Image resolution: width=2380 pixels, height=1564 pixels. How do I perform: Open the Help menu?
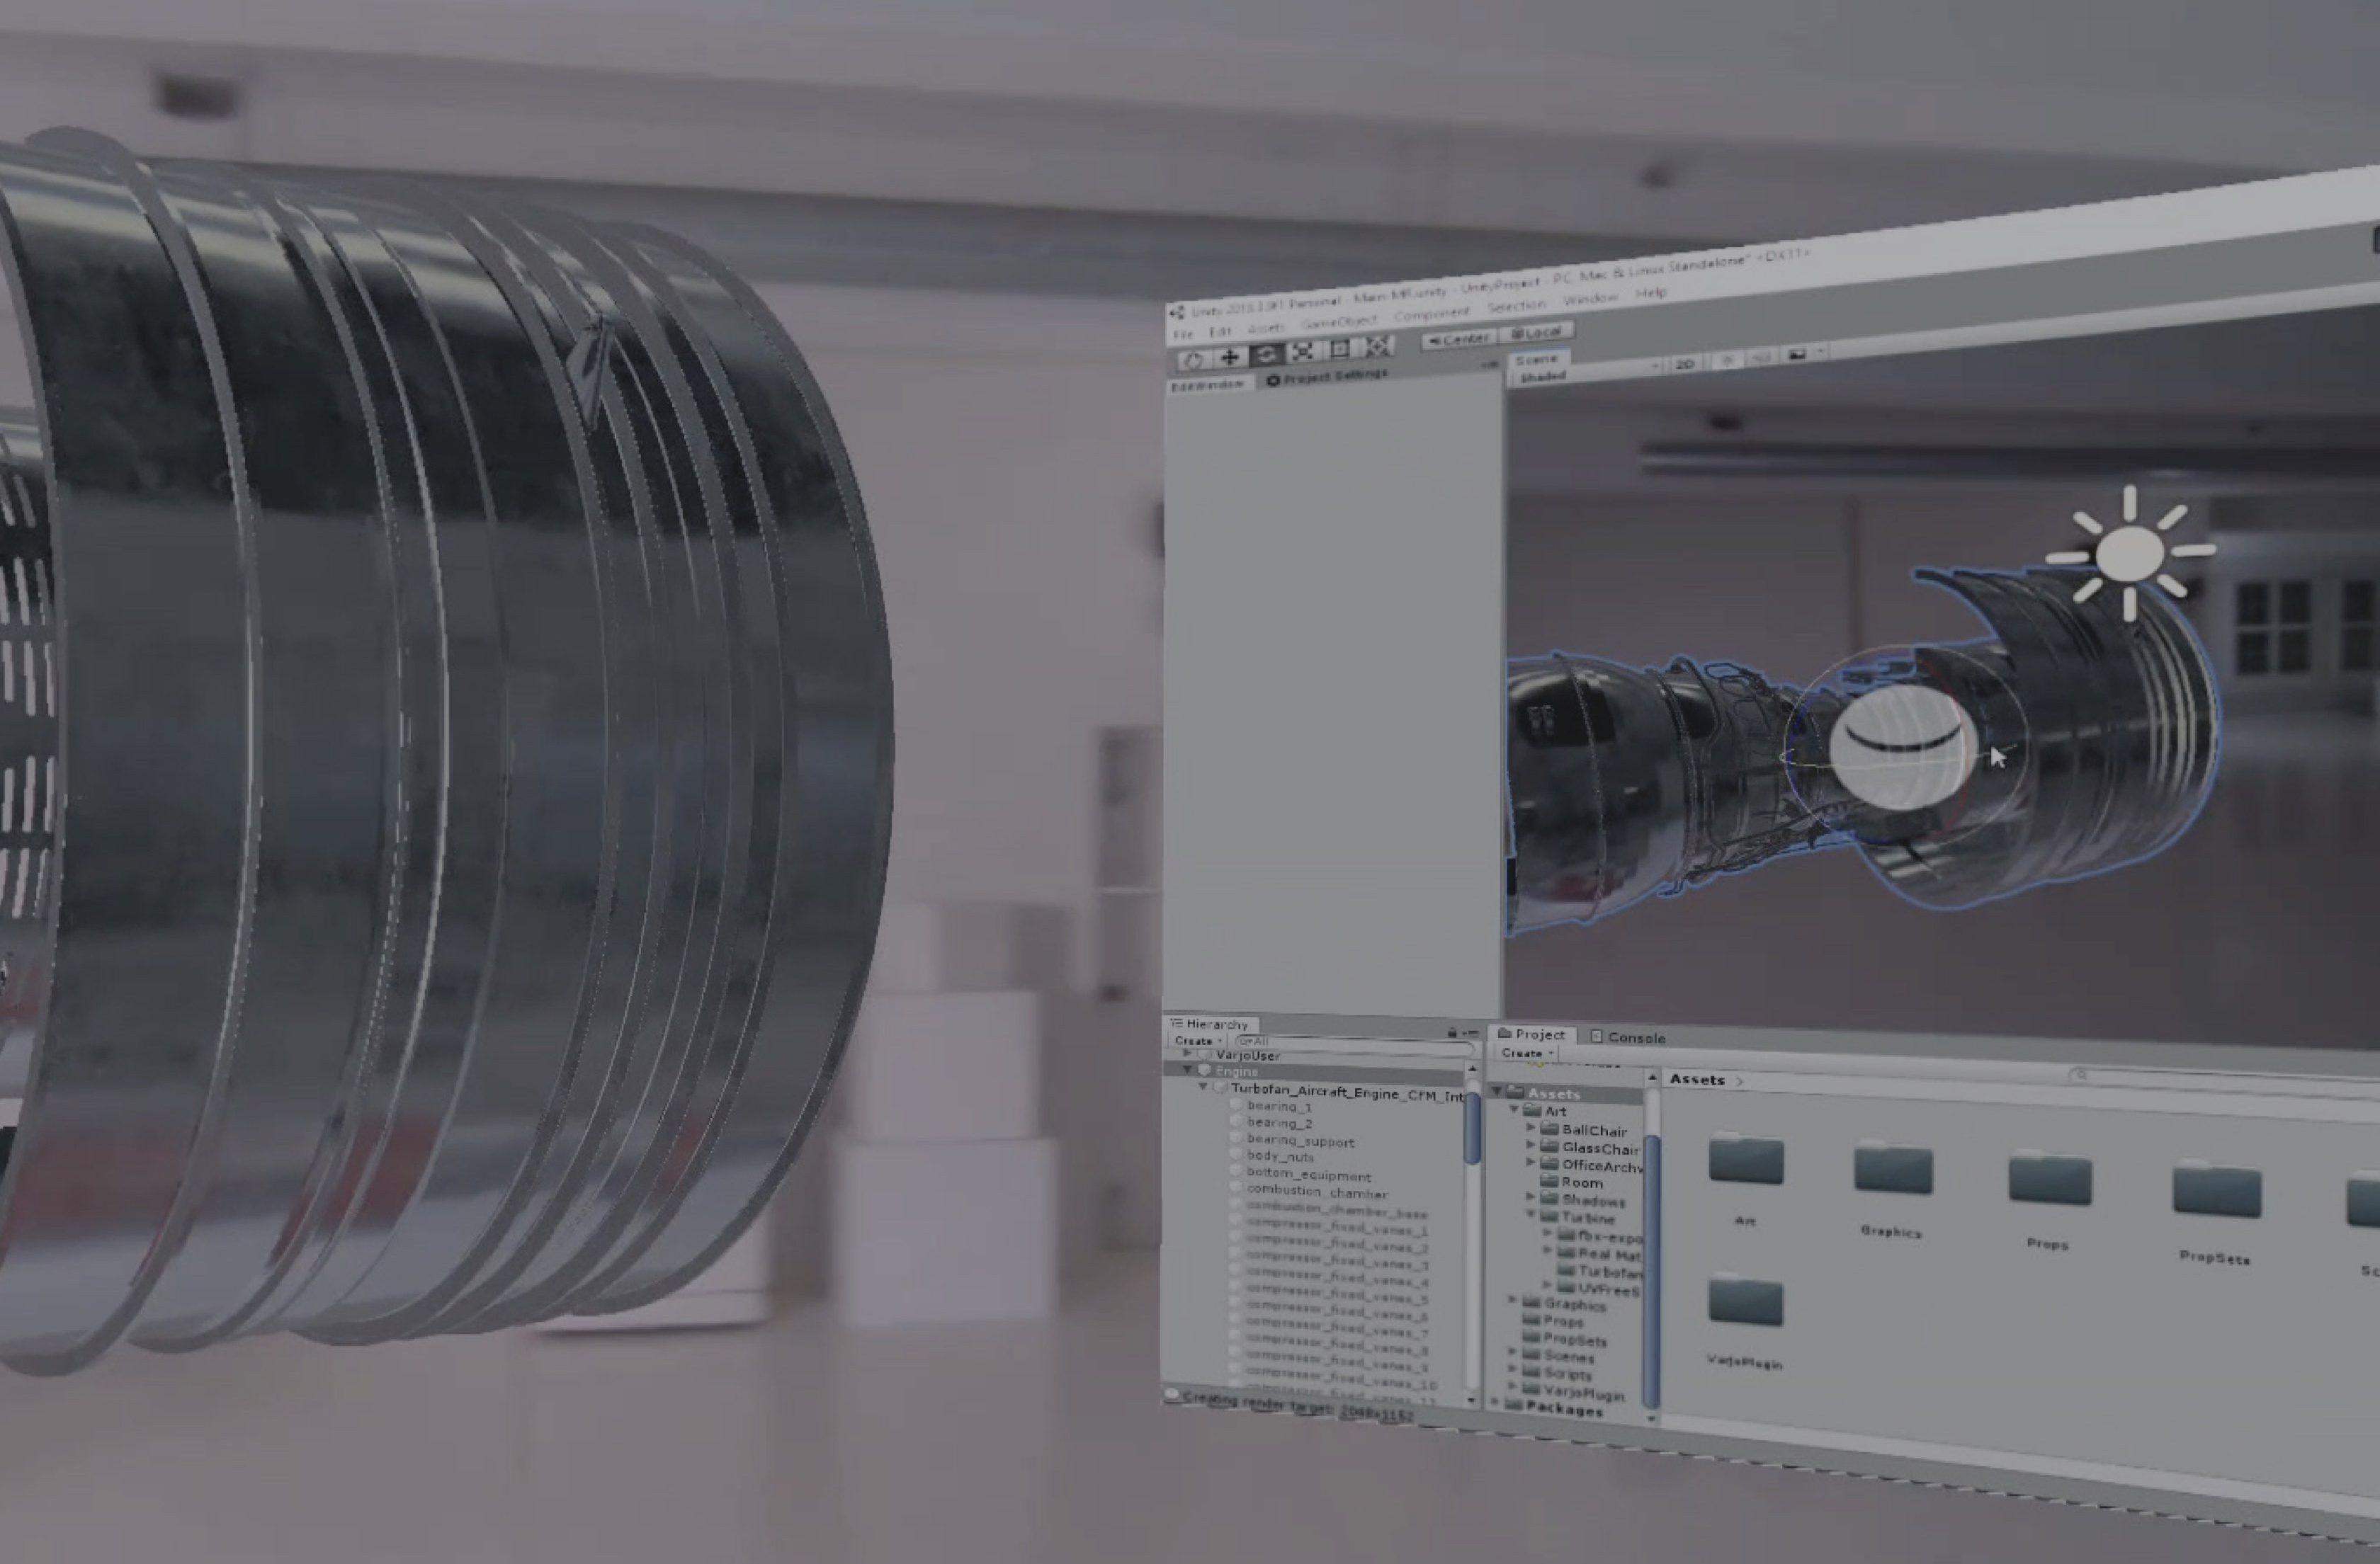tap(1651, 293)
